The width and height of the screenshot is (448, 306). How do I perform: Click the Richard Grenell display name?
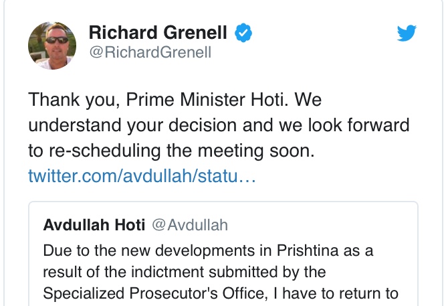(x=158, y=33)
